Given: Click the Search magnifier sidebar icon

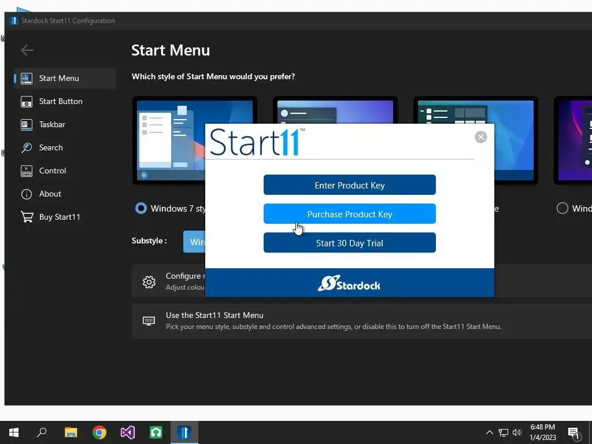Looking at the screenshot, I should point(27,147).
